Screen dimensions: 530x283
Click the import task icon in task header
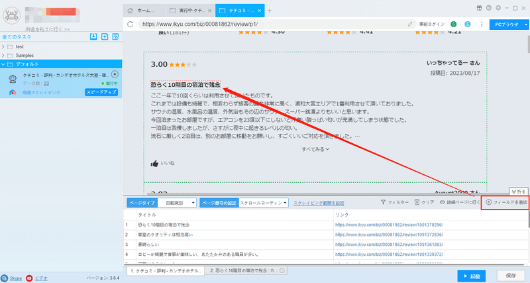tap(93, 36)
